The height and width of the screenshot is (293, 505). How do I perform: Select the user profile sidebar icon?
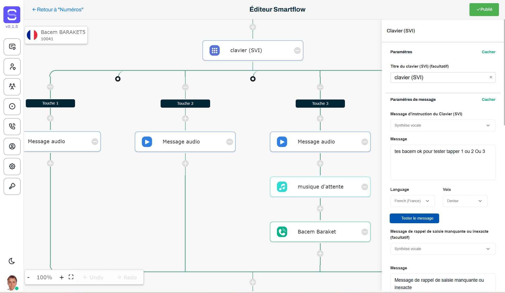pyautogui.click(x=12, y=67)
